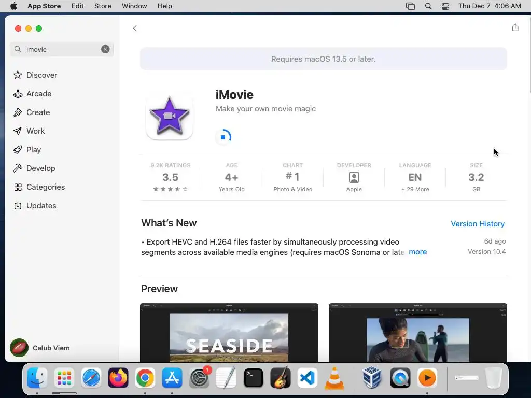Open the Develop section
Viewport: 531px width, 398px height.
pos(34,168)
